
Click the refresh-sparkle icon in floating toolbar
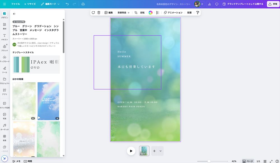pos(93,13)
